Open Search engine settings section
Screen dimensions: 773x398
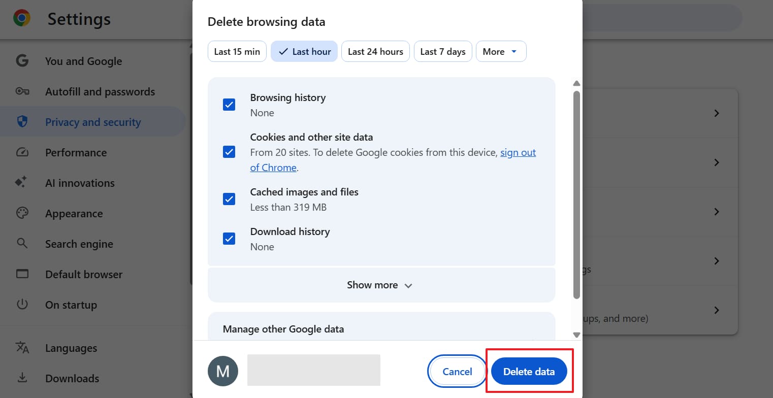coord(93,244)
